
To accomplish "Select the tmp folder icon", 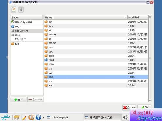I will (46, 77).
